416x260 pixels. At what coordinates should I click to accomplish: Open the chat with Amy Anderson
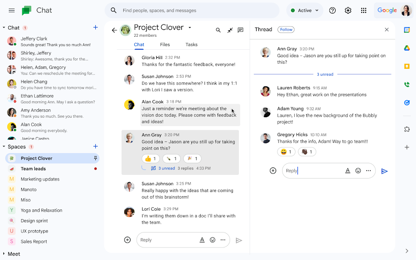pyautogui.click(x=52, y=113)
